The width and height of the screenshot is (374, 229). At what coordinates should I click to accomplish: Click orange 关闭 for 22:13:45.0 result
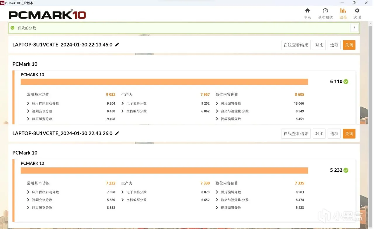tap(349, 45)
